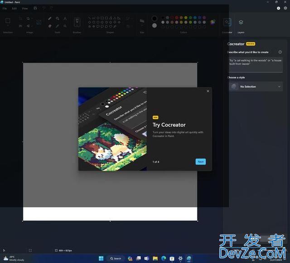This screenshot has height=263, width=290.
Task: Open File Explorer from the taskbar
Action: [155, 258]
